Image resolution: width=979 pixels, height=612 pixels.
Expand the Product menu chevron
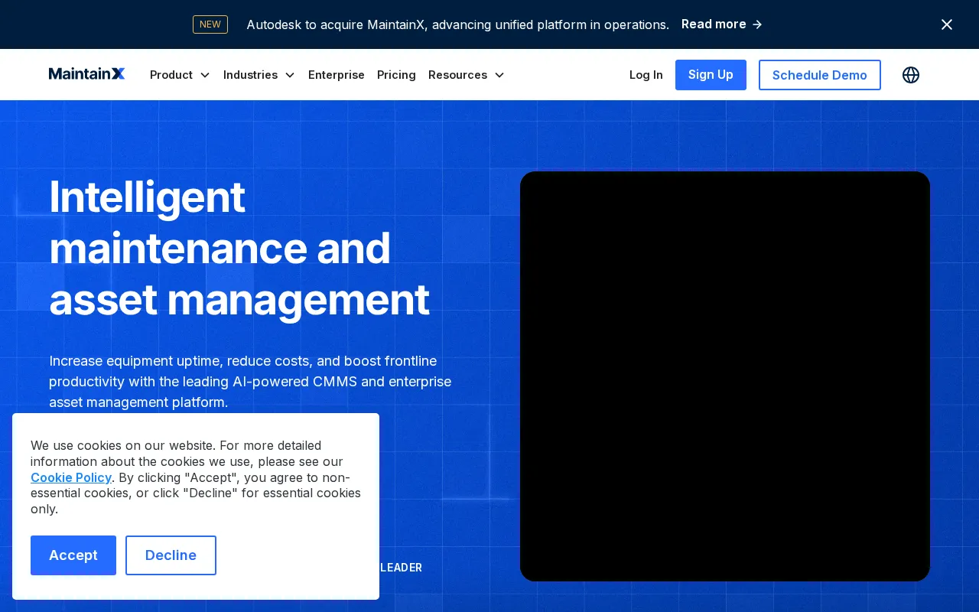[204, 75]
